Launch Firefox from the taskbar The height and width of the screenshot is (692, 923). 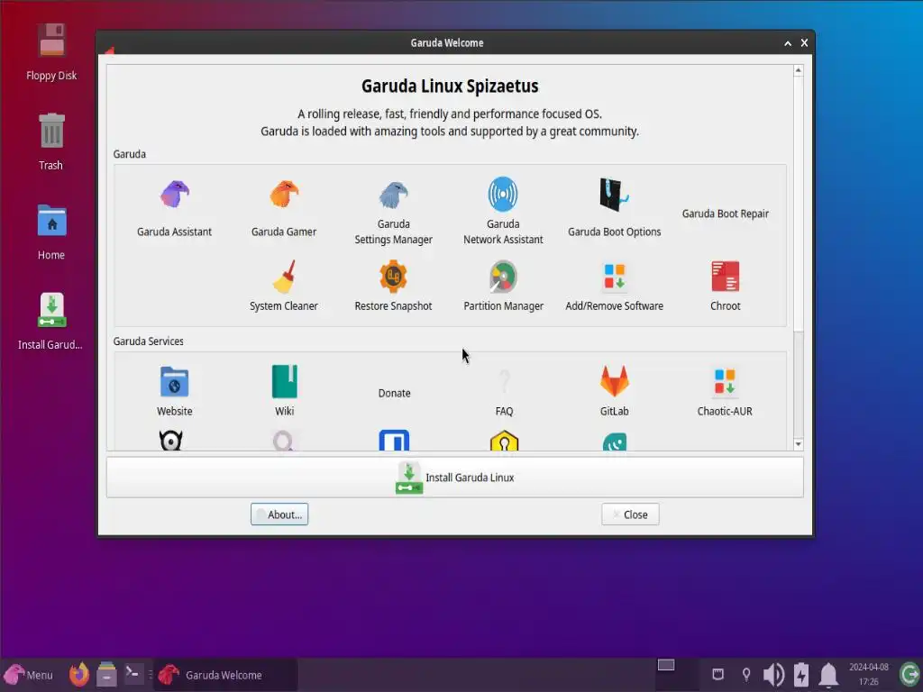pyautogui.click(x=79, y=674)
